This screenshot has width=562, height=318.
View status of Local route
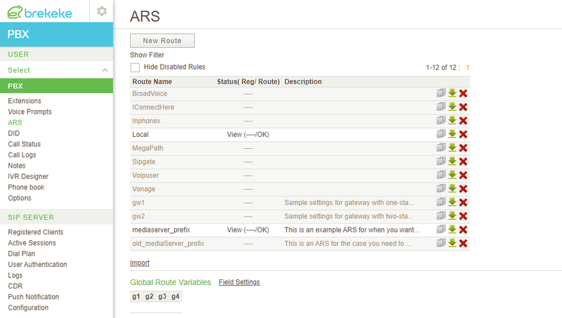pos(248,135)
